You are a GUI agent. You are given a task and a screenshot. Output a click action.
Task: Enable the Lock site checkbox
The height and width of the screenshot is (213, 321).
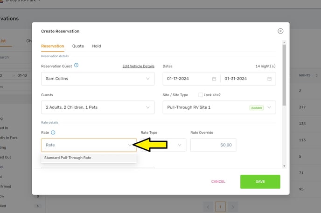(201, 95)
